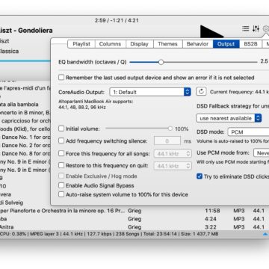
Task: Click 'Concerto in B minor' playlist row
Action: click(25, 113)
